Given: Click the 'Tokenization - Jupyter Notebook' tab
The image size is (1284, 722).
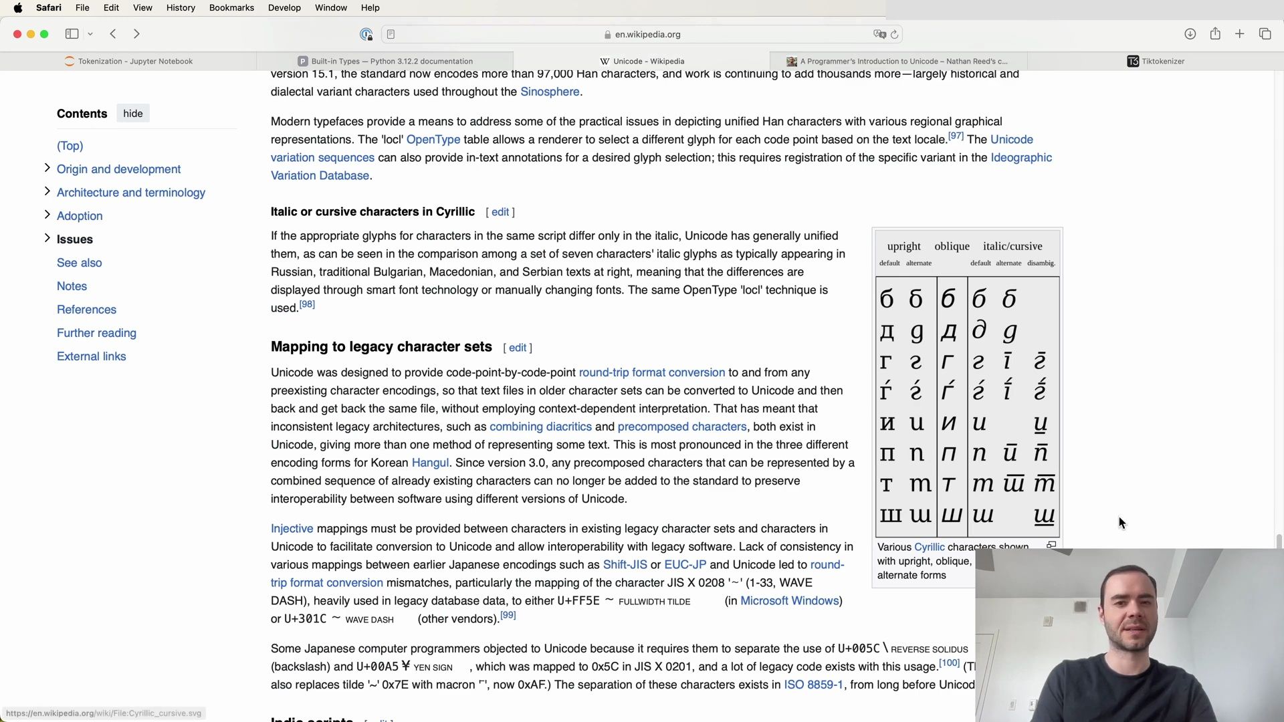Looking at the screenshot, I should point(135,61).
